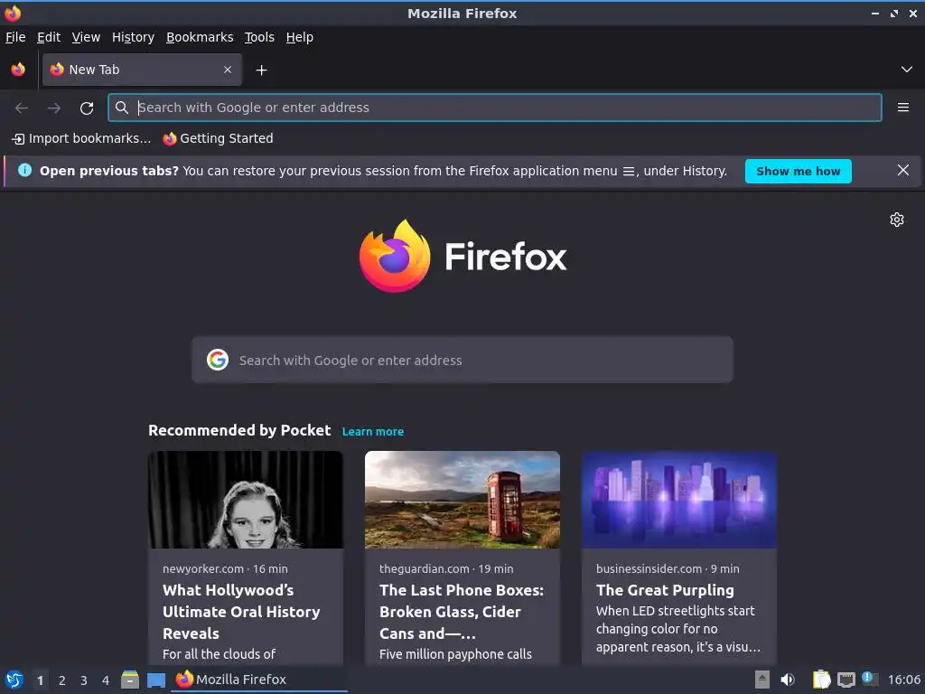The width and height of the screenshot is (925, 694).
Task: Open The Great Purpling article title
Action: (x=665, y=590)
